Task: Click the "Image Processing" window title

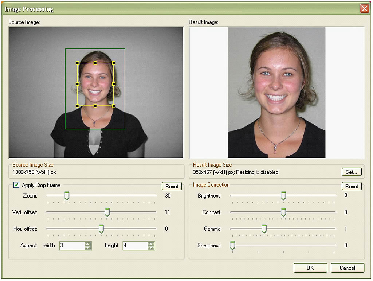Action: [29, 9]
